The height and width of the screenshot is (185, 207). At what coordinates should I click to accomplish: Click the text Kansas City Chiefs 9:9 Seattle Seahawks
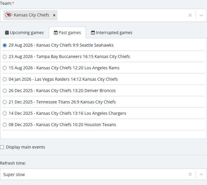[75, 45]
